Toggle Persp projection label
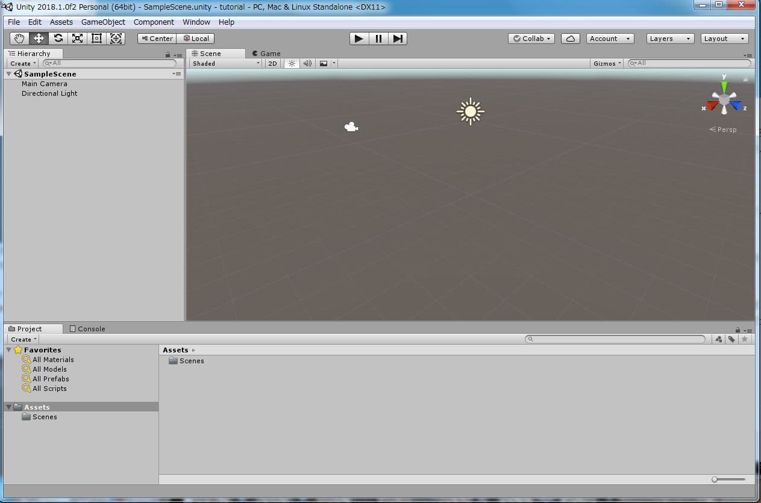761x503 pixels. [723, 130]
